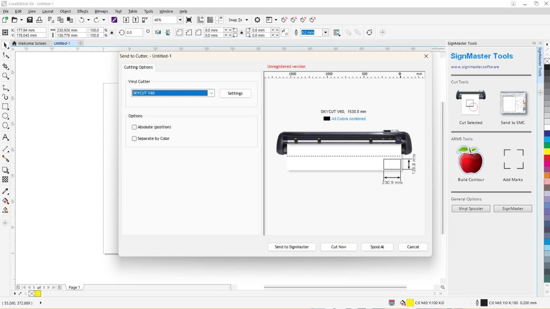Select the Ellipse tool
Viewport: 550px width, 309px height.
[5, 116]
